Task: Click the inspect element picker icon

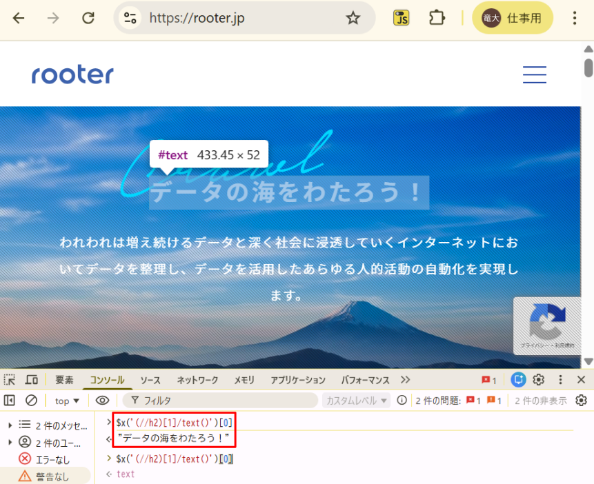Action: pos(10,380)
